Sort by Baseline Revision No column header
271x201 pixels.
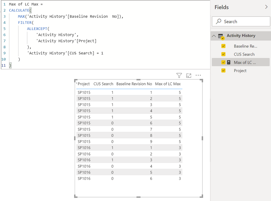(x=134, y=84)
